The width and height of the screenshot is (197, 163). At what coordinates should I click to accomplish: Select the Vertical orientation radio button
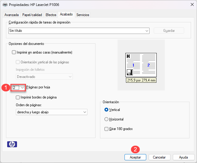coord(107,110)
